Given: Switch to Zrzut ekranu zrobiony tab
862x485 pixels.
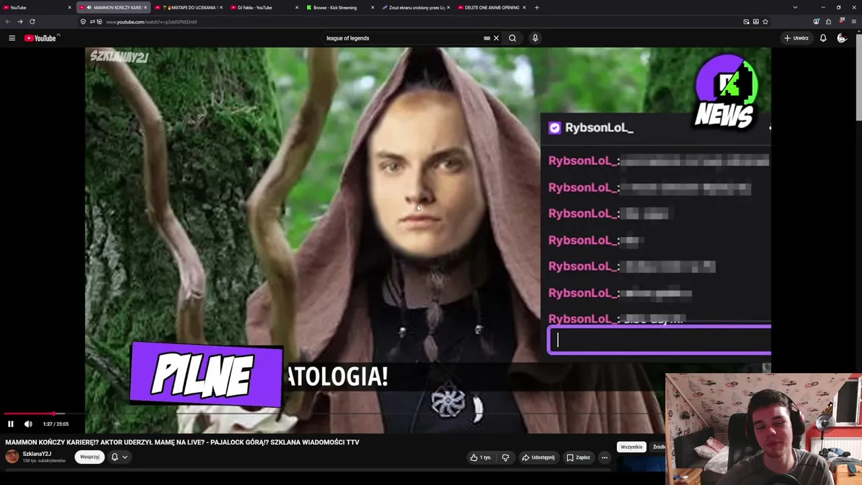Looking at the screenshot, I should (x=415, y=7).
